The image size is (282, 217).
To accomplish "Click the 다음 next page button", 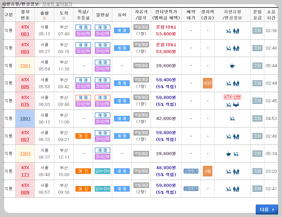I will 266,209.
